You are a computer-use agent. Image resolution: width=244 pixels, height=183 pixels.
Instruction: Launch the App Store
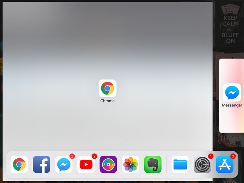[225, 164]
